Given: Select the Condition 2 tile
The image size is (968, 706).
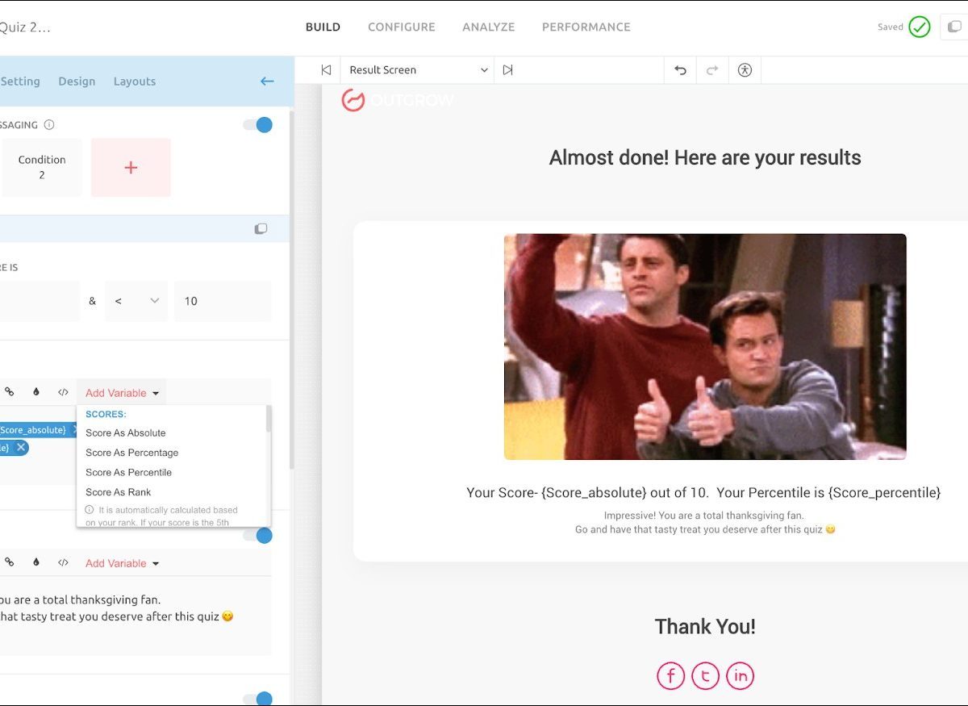Looking at the screenshot, I should click(42, 168).
